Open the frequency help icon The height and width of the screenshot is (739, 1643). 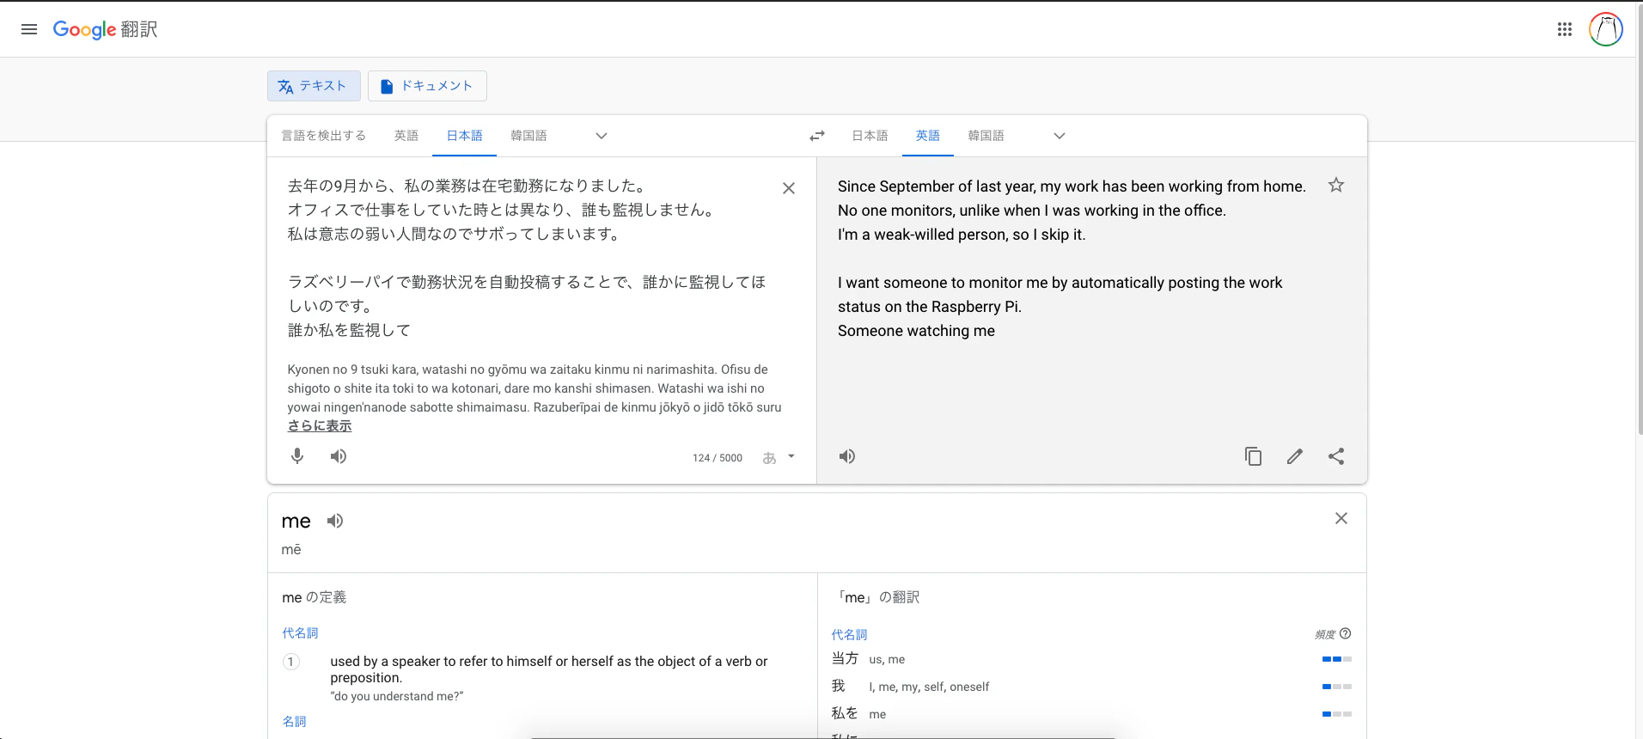click(x=1346, y=634)
